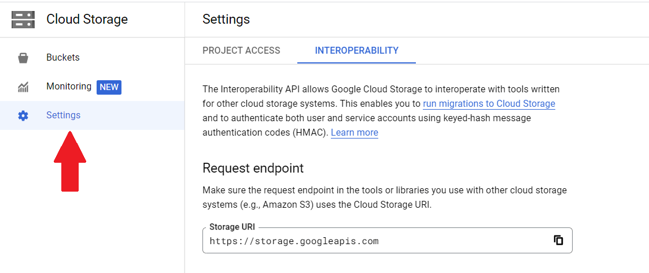Open the Buckets sidebar item
Screen dimensions: 649x273
63,58
